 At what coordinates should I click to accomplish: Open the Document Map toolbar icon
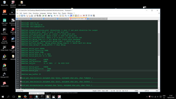(x=76, y=16)
